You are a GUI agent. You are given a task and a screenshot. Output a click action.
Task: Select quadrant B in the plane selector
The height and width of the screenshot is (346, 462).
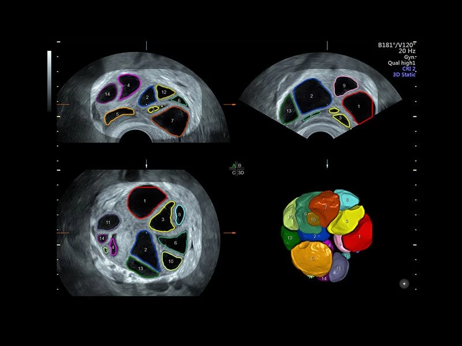(241, 165)
